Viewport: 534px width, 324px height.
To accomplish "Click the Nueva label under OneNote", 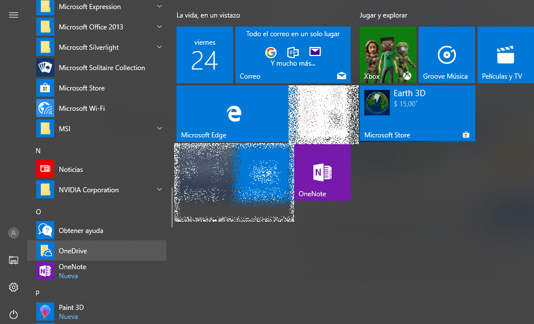I will [68, 276].
